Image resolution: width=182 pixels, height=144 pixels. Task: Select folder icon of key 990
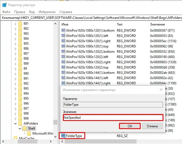point(20,74)
